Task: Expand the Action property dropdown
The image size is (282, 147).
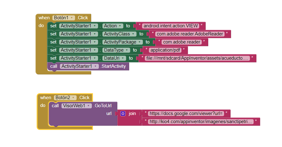Action: [x=120, y=26]
